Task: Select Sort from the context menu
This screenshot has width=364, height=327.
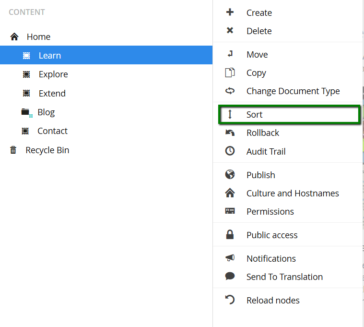Action: tap(254, 115)
